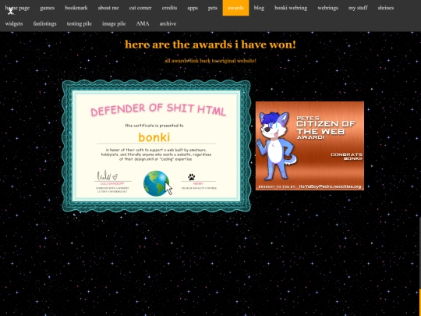This screenshot has width=421, height=316.
Task: Open the shrines page
Action: [x=386, y=8]
